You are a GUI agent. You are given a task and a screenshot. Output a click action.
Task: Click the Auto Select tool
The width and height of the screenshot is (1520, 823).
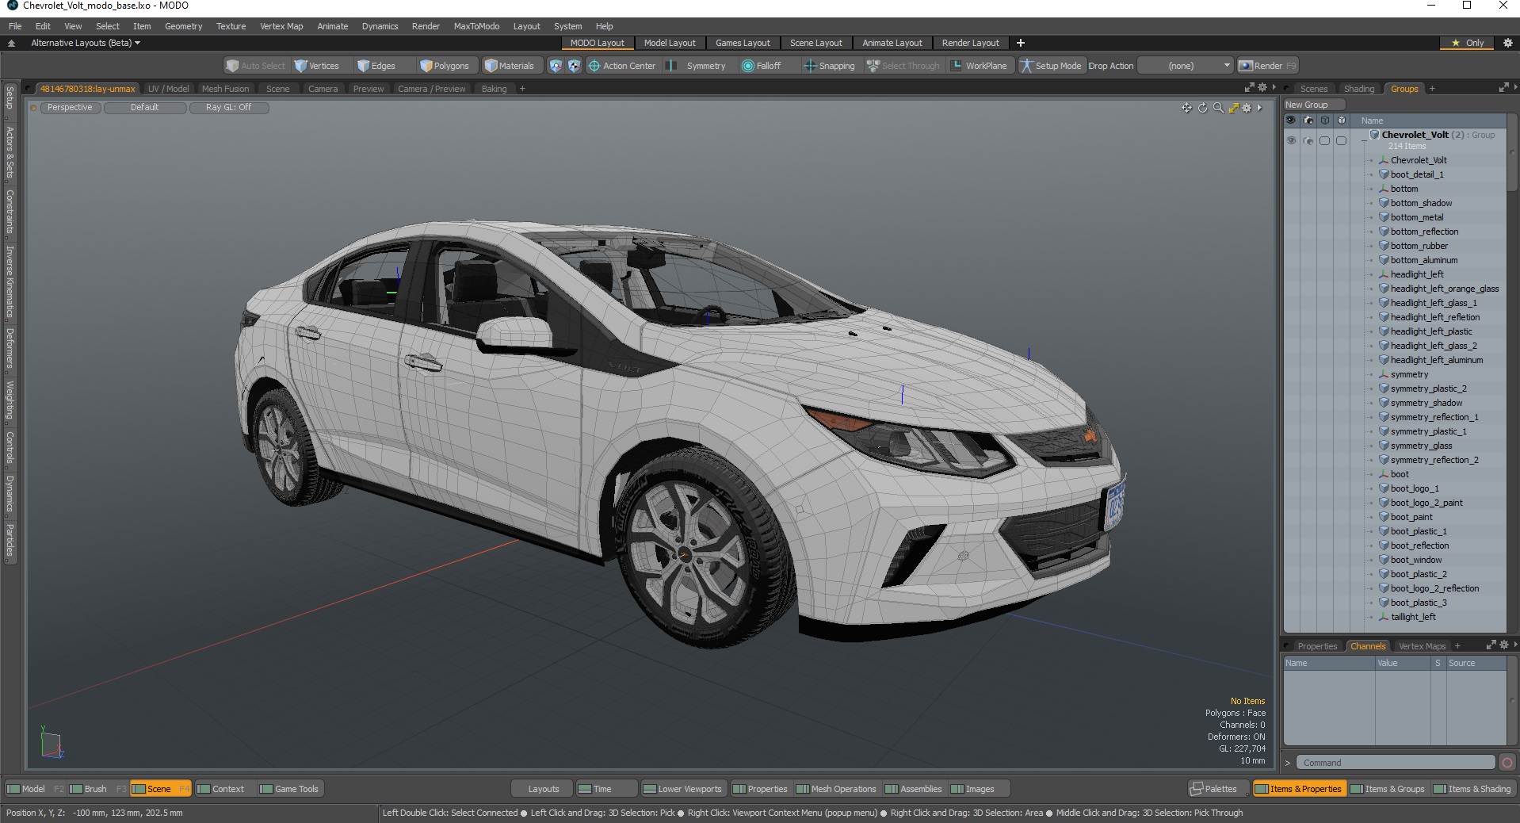tap(255, 66)
